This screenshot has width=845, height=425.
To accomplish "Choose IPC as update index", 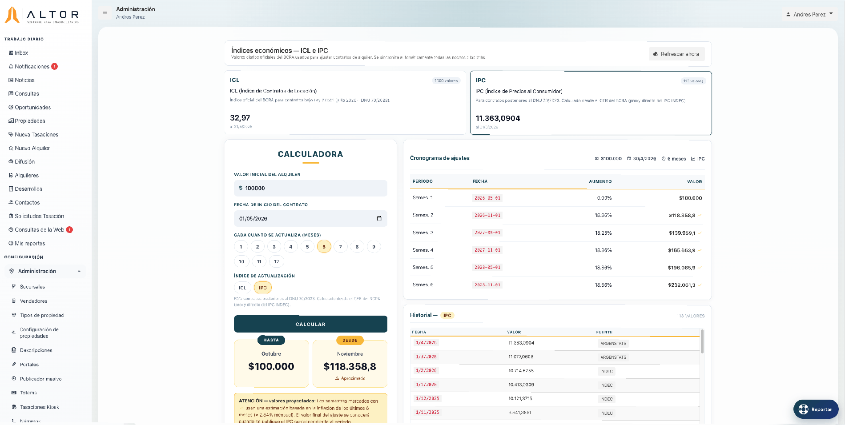I will pyautogui.click(x=263, y=288).
